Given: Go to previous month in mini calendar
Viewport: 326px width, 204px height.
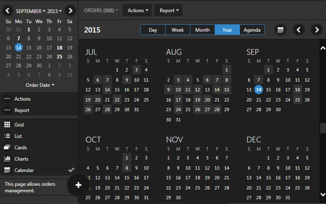Looking at the screenshot, I should (x=8, y=10).
